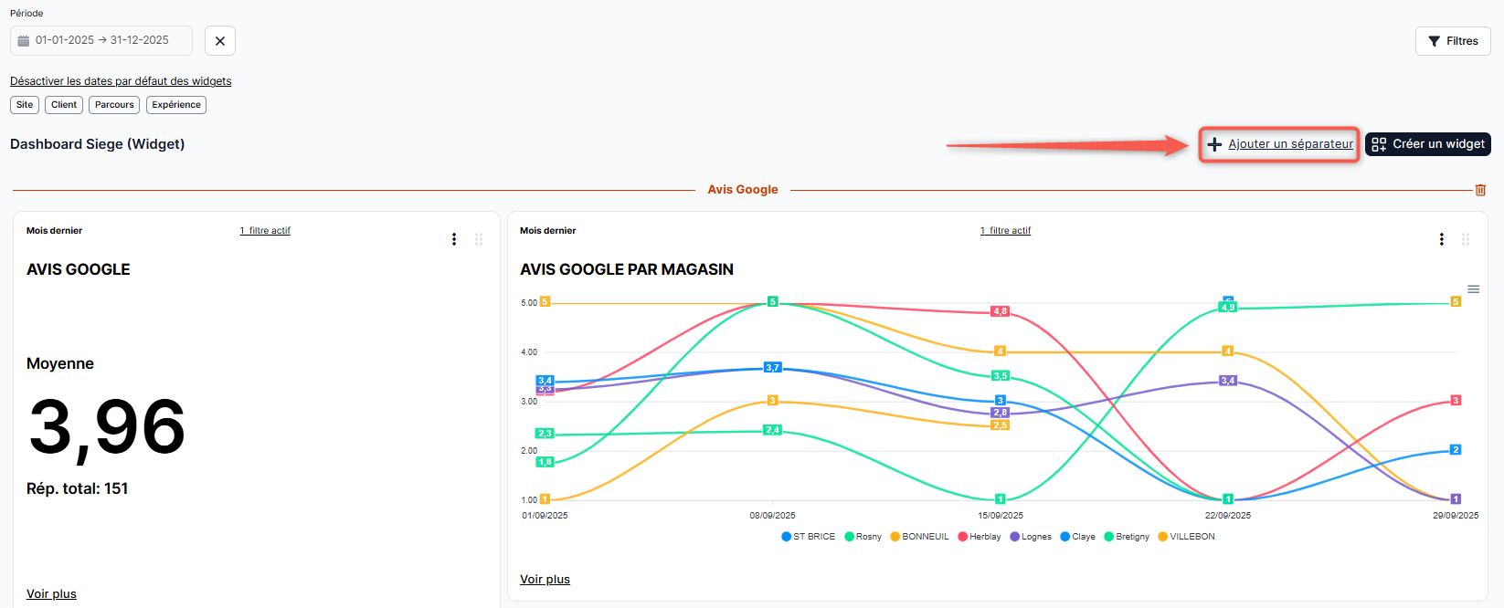Click the calendar icon in the Période field
Screen dimensions: 1504x608
pyautogui.click(x=24, y=41)
